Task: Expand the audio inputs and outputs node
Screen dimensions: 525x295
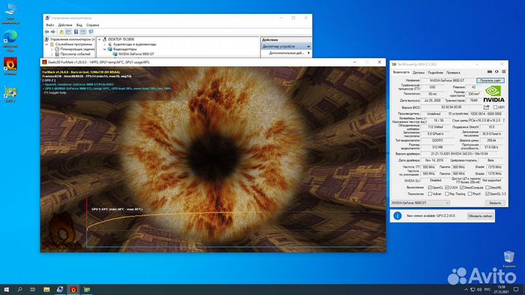Action: [104, 44]
